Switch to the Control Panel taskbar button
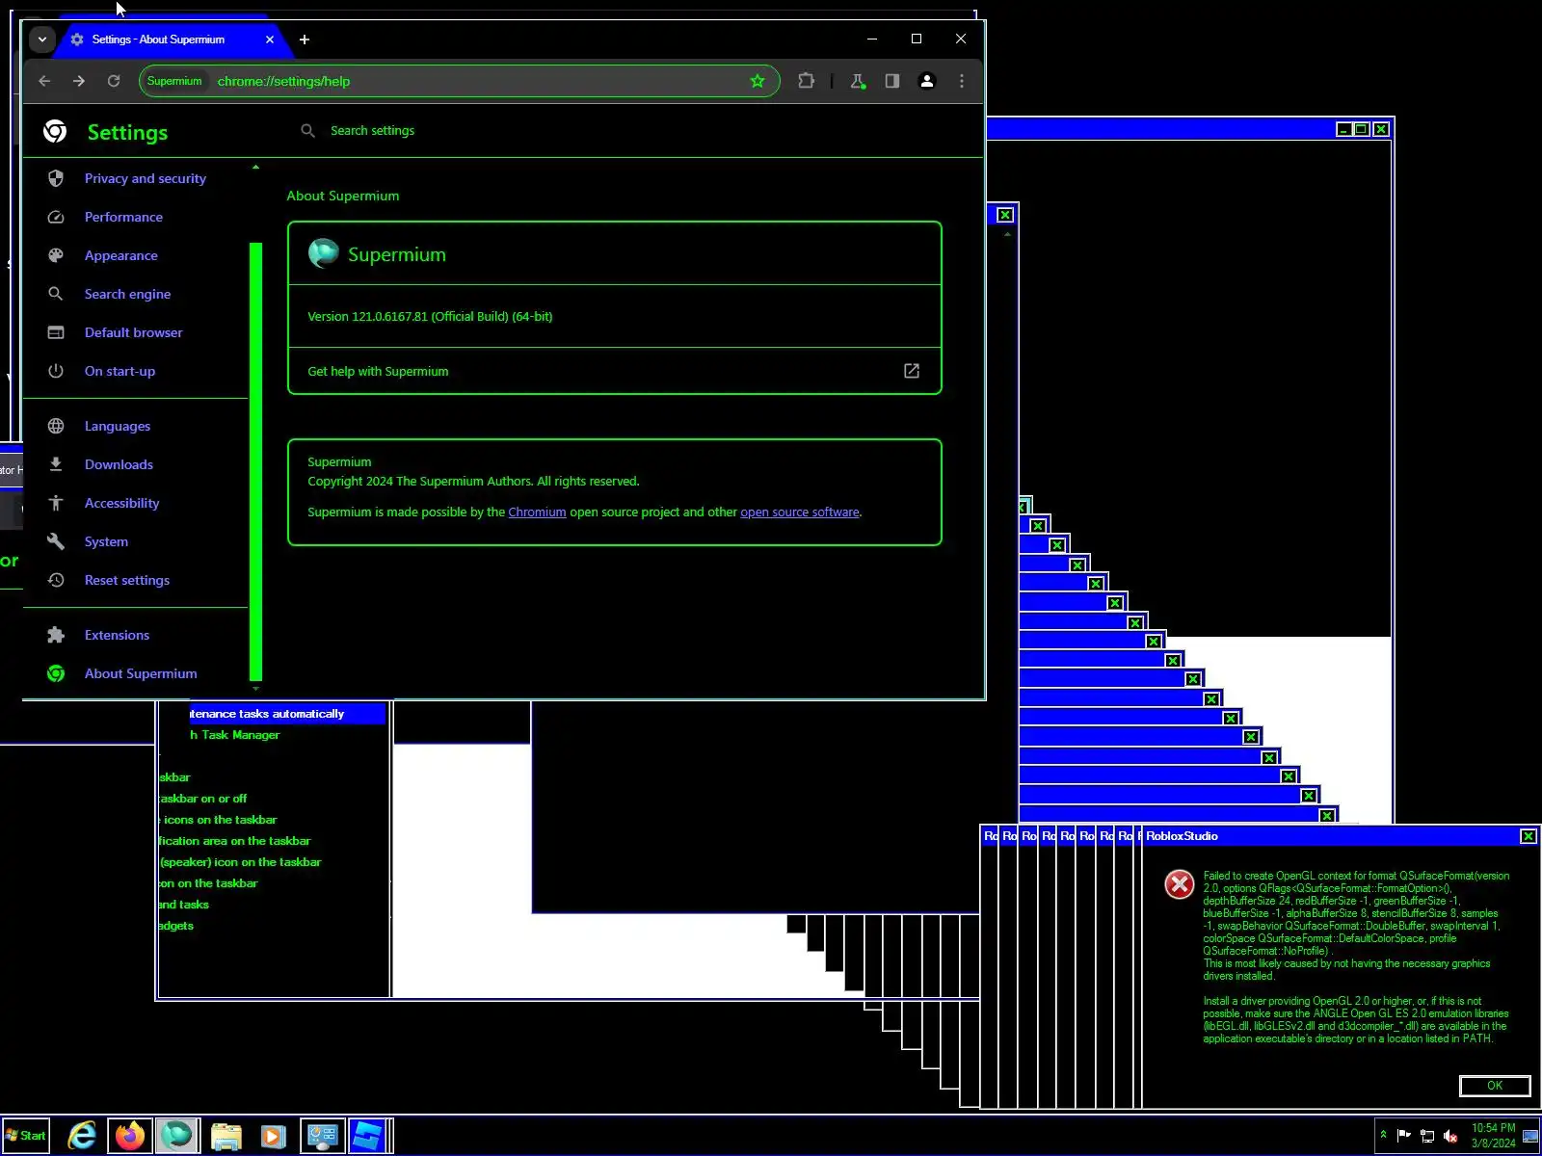The height and width of the screenshot is (1156, 1542). (x=322, y=1136)
